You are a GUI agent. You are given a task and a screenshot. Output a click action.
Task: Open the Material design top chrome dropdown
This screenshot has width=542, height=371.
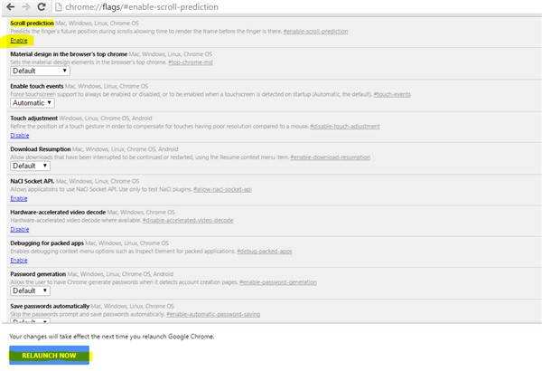(40, 71)
